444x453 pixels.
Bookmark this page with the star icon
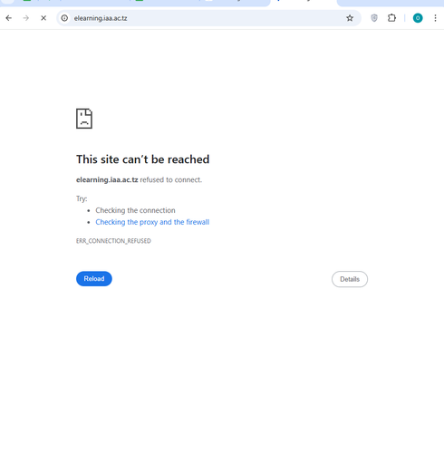(x=350, y=18)
